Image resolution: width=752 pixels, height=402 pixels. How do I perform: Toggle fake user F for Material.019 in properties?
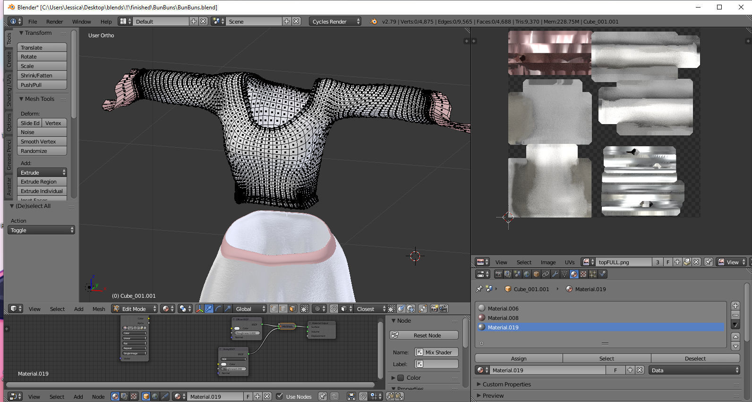tap(615, 370)
